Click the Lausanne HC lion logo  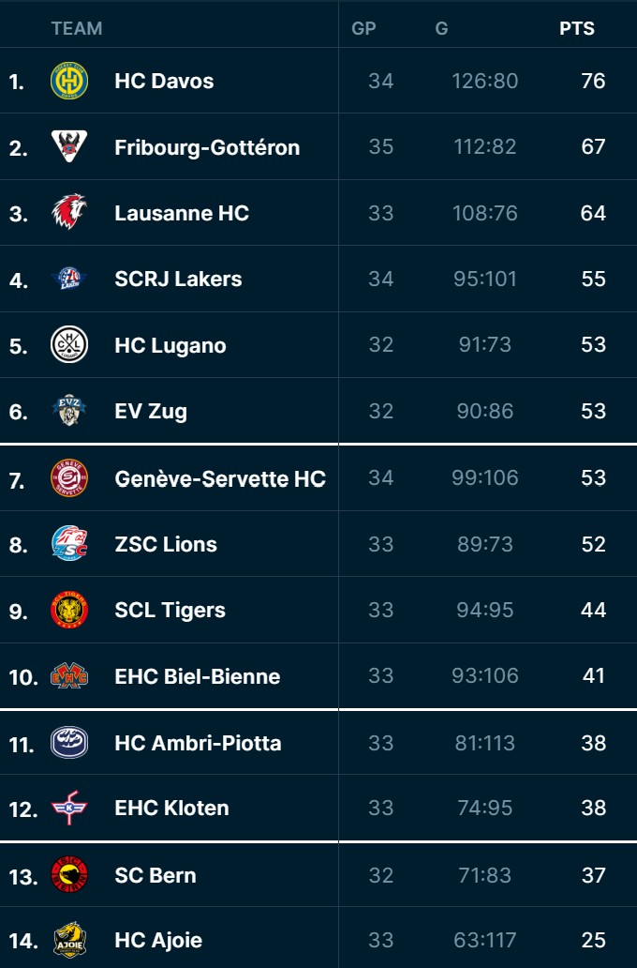(69, 213)
